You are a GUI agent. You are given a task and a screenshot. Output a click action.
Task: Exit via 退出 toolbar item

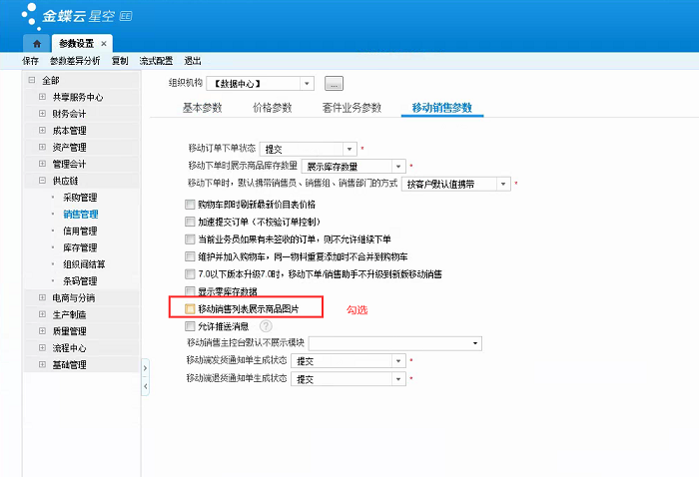[x=193, y=61]
